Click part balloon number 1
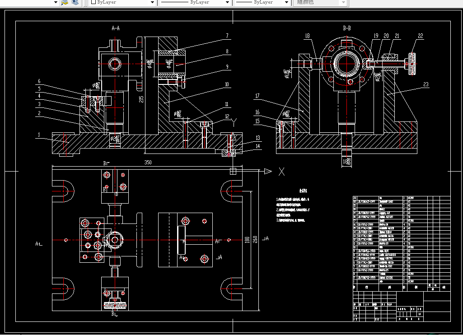The image size is (463, 335). coord(39,135)
